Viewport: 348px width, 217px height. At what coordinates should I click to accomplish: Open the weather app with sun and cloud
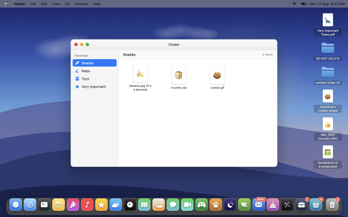116,205
